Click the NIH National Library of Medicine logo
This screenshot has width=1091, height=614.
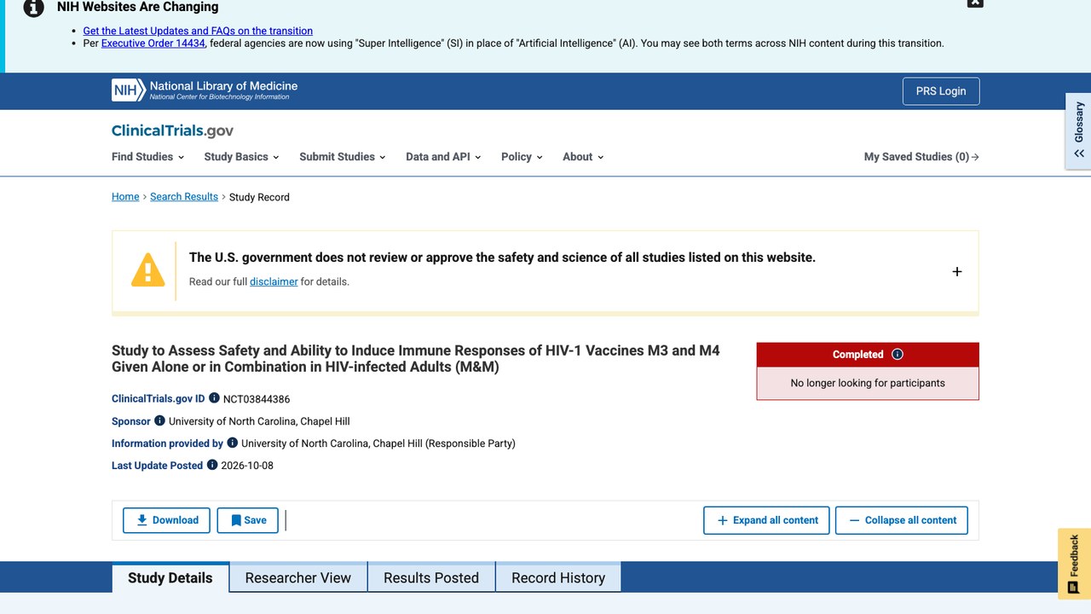pyautogui.click(x=205, y=90)
